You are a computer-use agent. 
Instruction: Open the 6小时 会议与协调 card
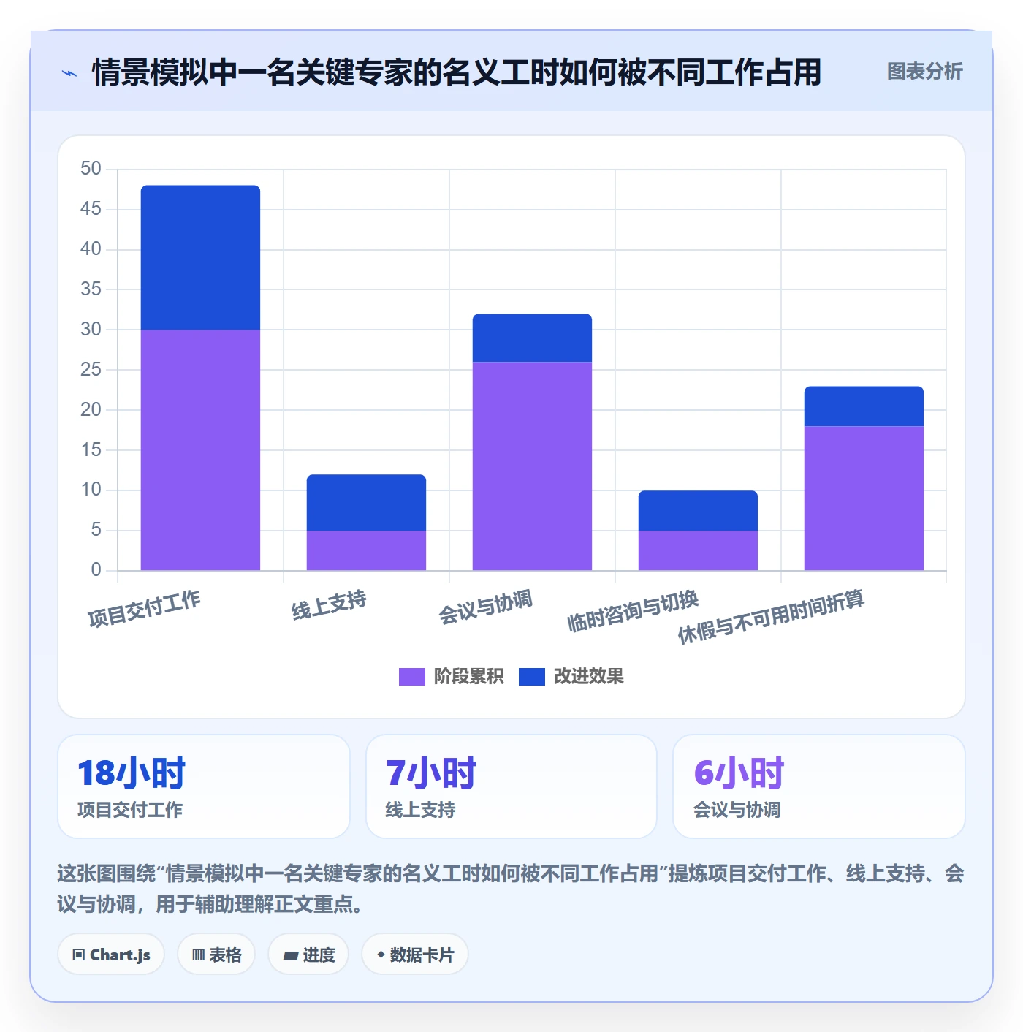tap(819, 786)
